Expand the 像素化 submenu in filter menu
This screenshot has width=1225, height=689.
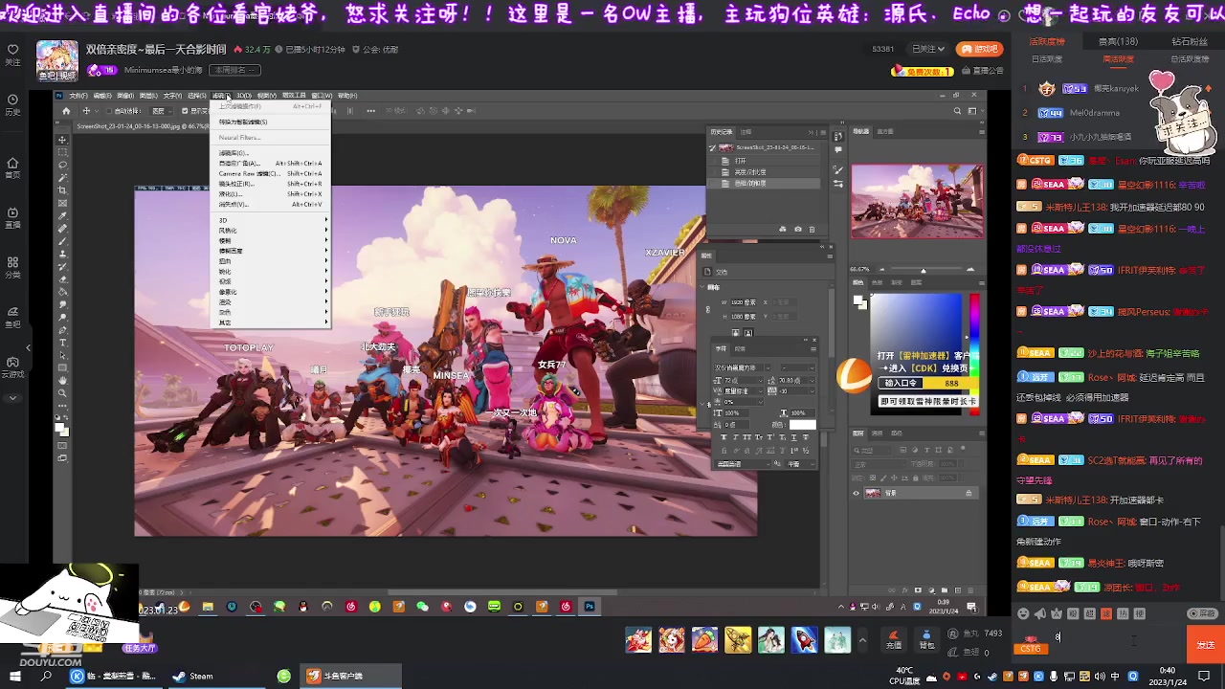(x=271, y=292)
